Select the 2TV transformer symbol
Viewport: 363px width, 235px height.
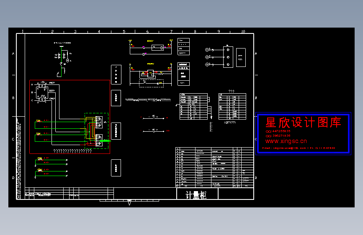click(42, 99)
